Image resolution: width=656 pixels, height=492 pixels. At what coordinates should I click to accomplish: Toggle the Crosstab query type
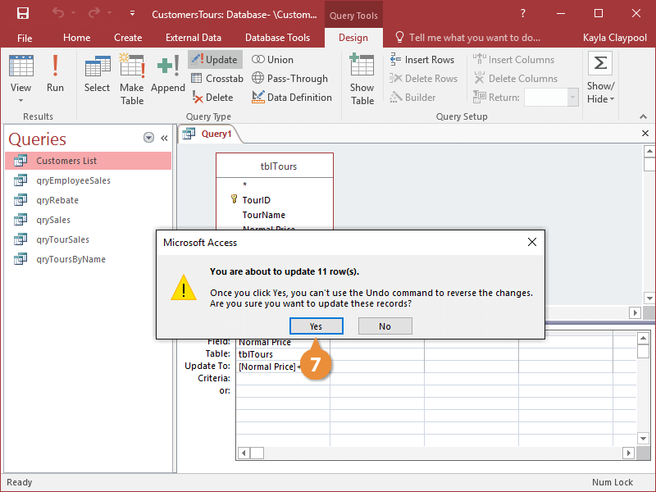217,79
